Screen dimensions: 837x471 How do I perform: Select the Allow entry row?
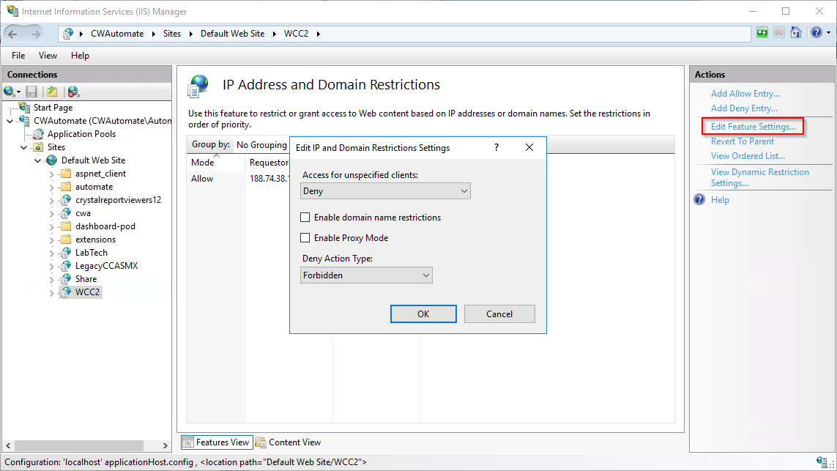(x=238, y=179)
